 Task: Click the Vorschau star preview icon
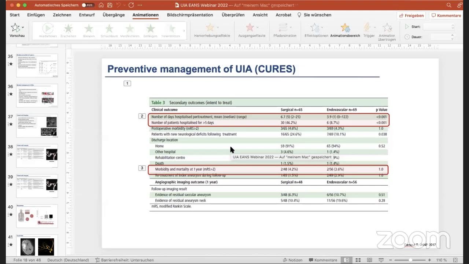point(15,27)
